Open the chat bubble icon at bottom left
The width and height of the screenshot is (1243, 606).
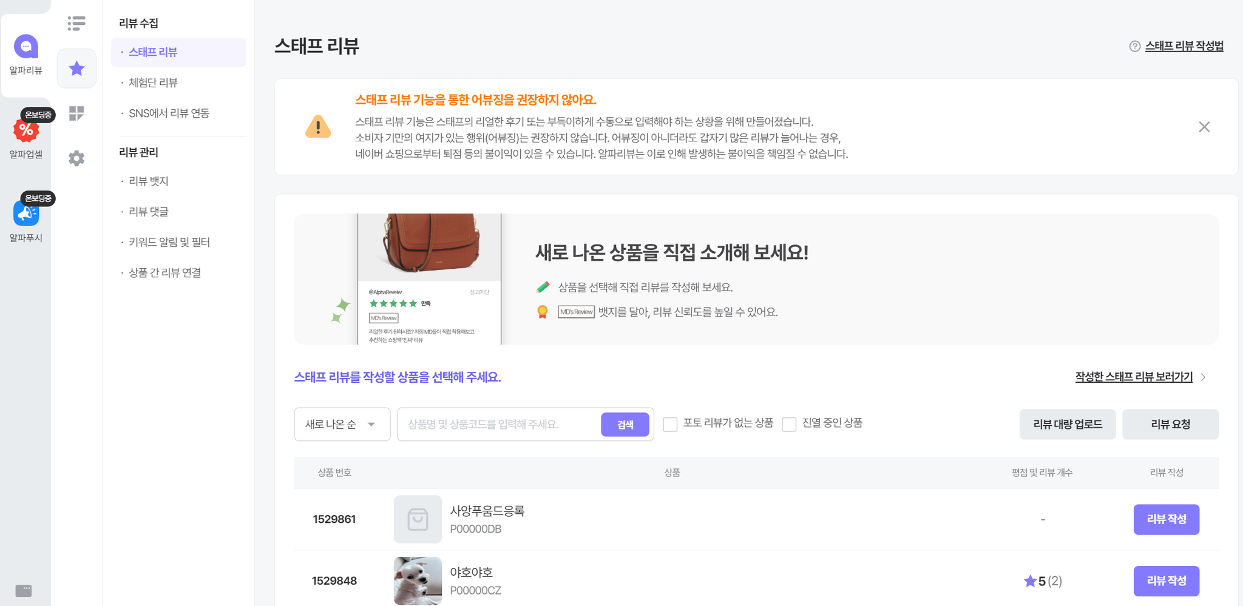click(24, 590)
